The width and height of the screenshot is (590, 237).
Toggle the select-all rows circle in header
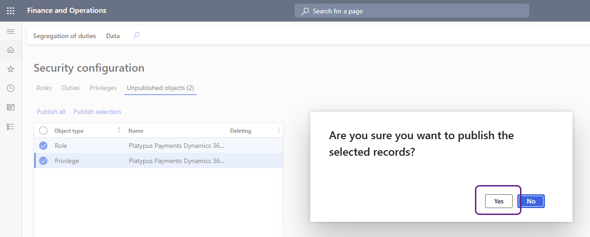tap(43, 131)
